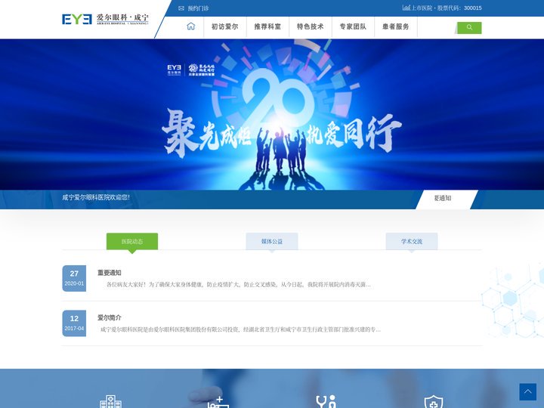Open the 初访爱尔 menu
544x408 pixels.
225,26
